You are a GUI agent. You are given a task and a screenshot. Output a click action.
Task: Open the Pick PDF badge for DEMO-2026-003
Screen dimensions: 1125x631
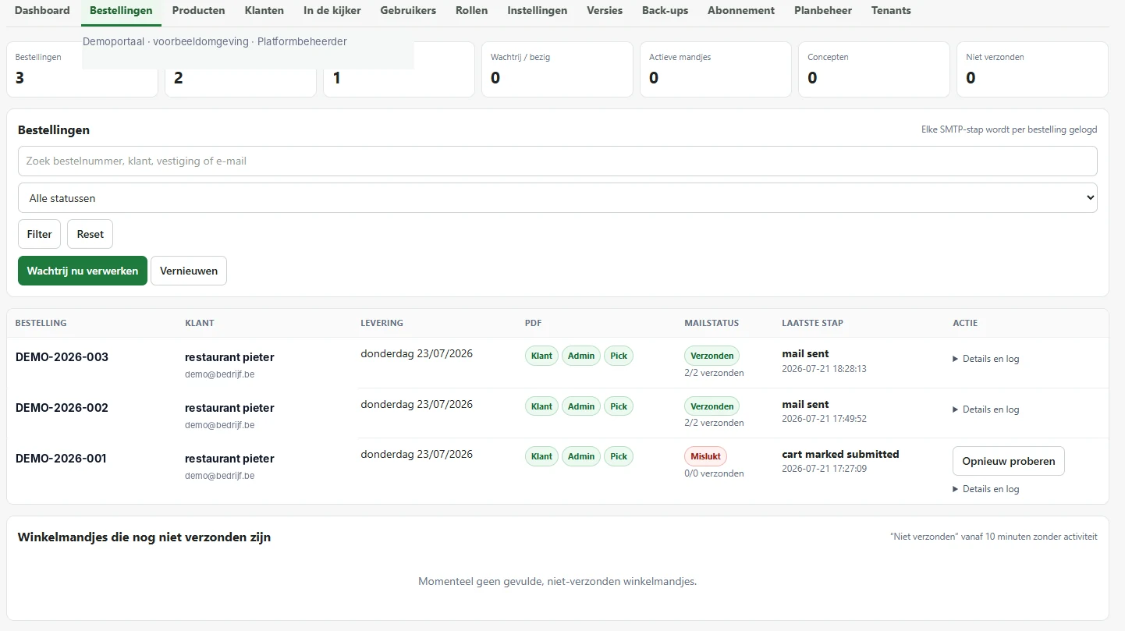(x=619, y=356)
